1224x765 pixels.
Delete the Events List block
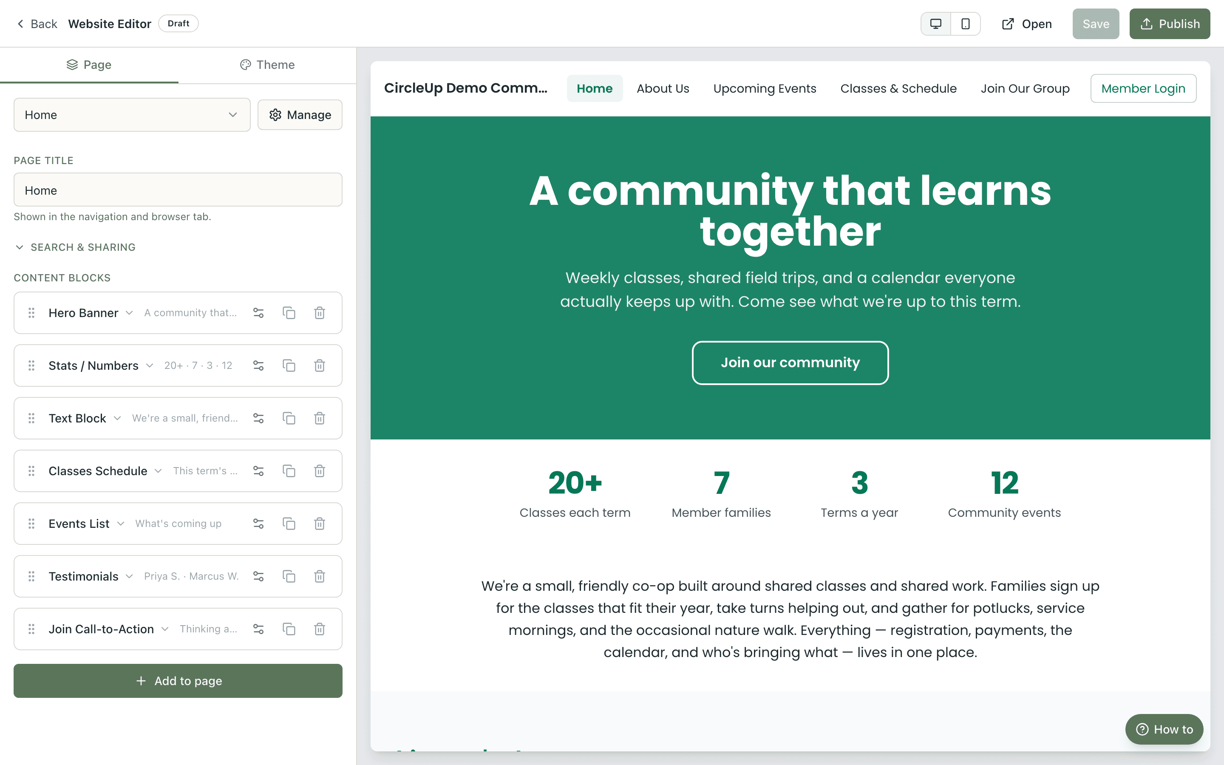click(320, 524)
